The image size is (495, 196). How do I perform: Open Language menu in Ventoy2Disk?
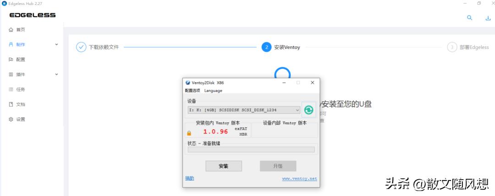[213, 90]
